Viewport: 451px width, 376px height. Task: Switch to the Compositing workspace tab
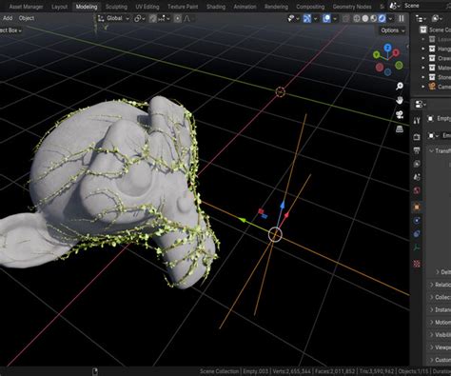tap(310, 7)
